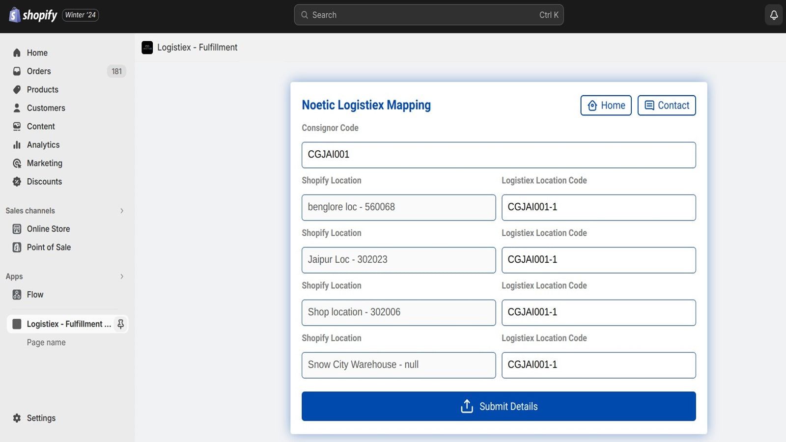This screenshot has width=786, height=442.
Task: Click the Products tag icon
Action: coord(17,89)
